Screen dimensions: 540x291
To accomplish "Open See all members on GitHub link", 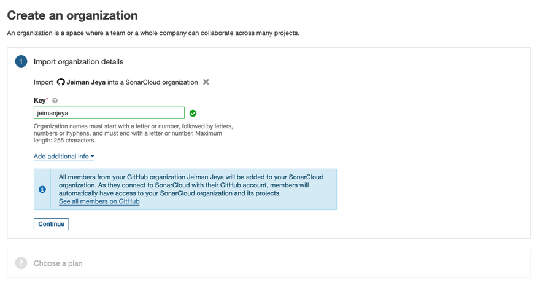I will (x=99, y=201).
